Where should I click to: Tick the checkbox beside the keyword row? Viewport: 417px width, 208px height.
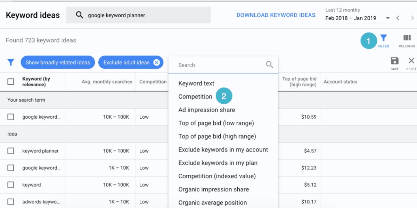tap(11, 185)
